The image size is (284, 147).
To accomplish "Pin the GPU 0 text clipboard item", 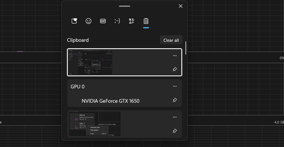I will pyautogui.click(x=175, y=100).
